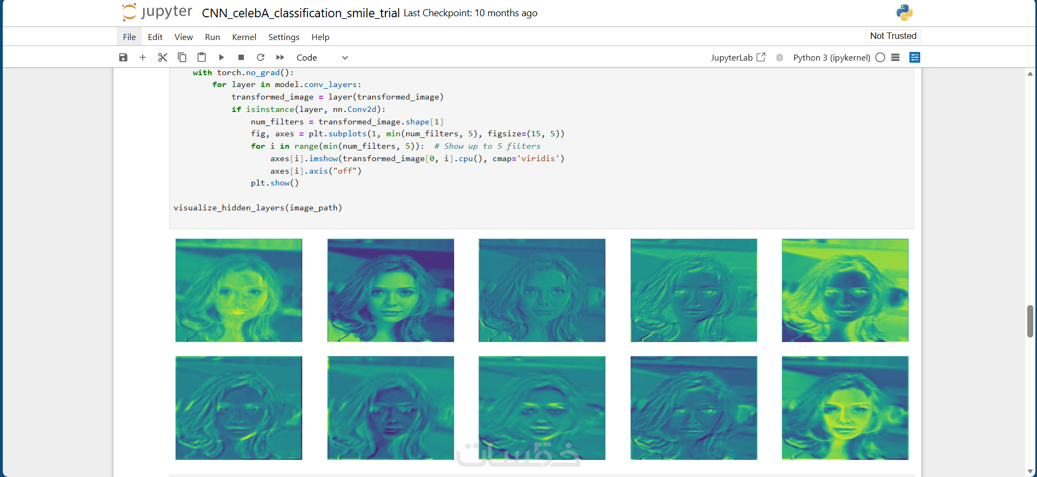The height and width of the screenshot is (477, 1037).
Task: Click the first feature map in bottom row
Action: coord(239,408)
